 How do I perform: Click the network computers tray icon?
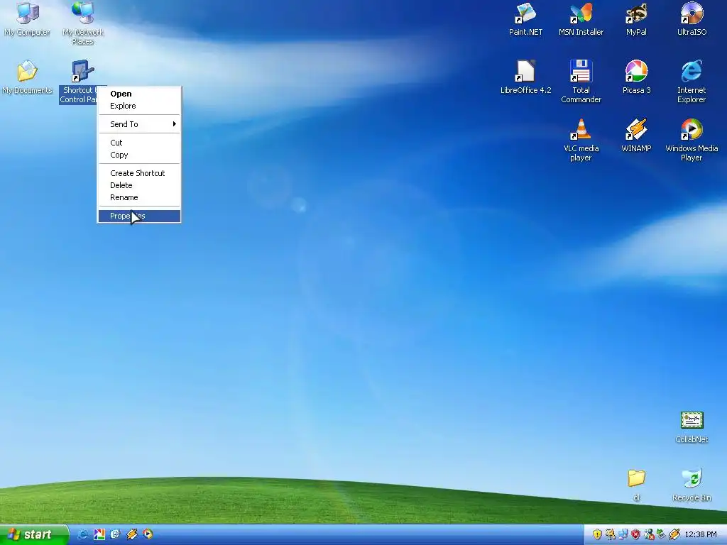[x=623, y=534]
